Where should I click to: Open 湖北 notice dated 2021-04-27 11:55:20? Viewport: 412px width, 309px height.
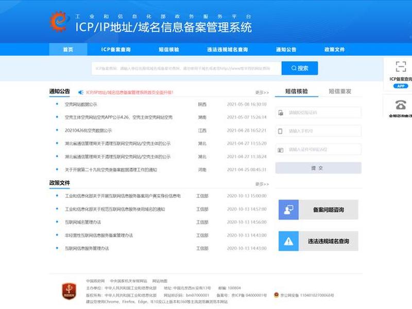click(x=118, y=144)
